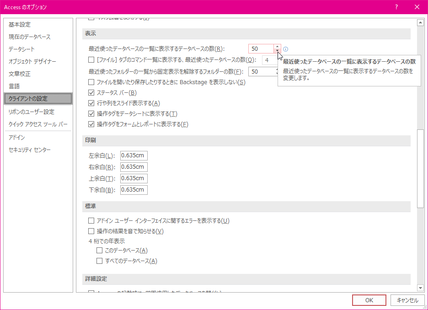Select 言語 category
The width and height of the screenshot is (428, 310).
point(14,86)
